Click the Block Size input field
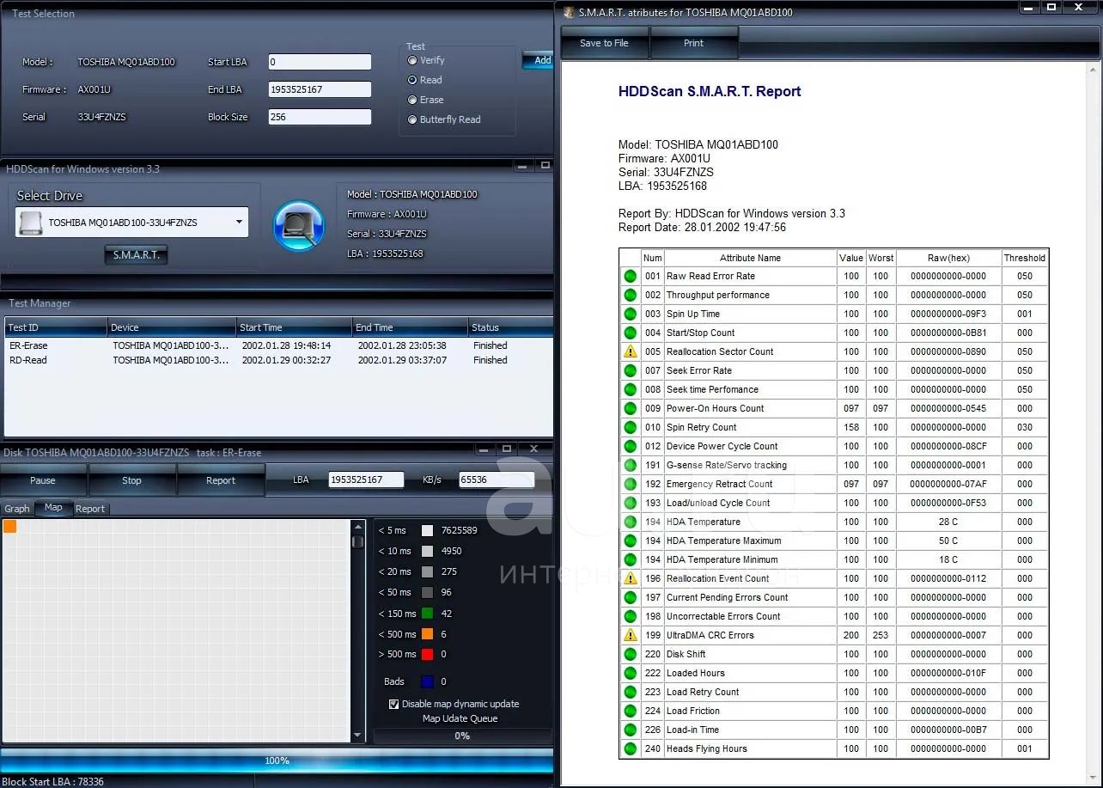 pos(320,117)
